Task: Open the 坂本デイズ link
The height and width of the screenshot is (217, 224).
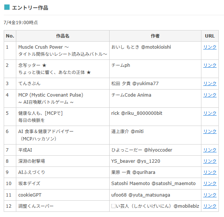Action: click(210, 184)
